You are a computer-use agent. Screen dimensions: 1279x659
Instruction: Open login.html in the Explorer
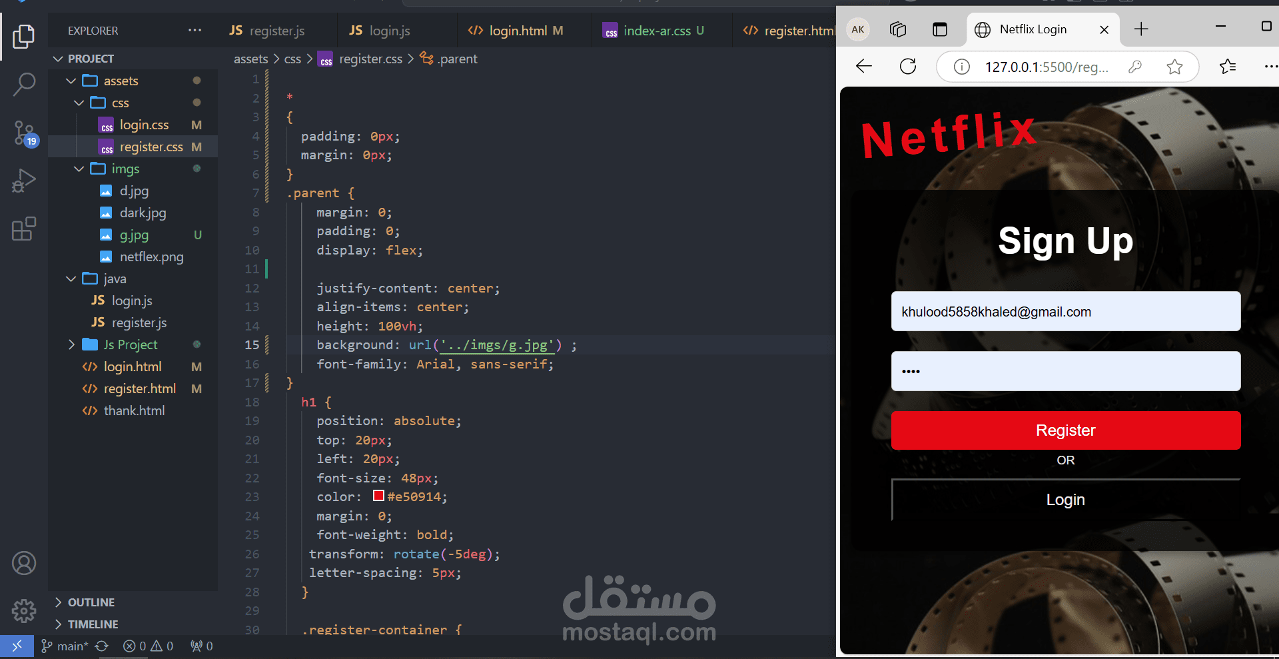pyautogui.click(x=133, y=366)
